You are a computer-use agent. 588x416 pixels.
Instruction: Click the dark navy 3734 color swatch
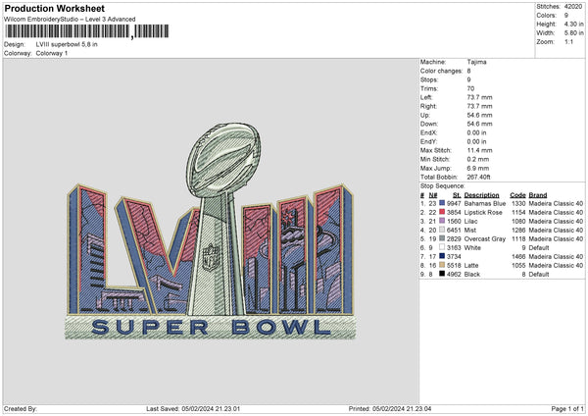(x=442, y=256)
